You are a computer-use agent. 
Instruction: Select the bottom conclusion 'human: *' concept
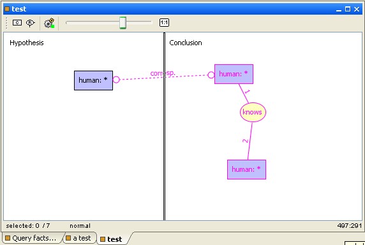pos(246,169)
